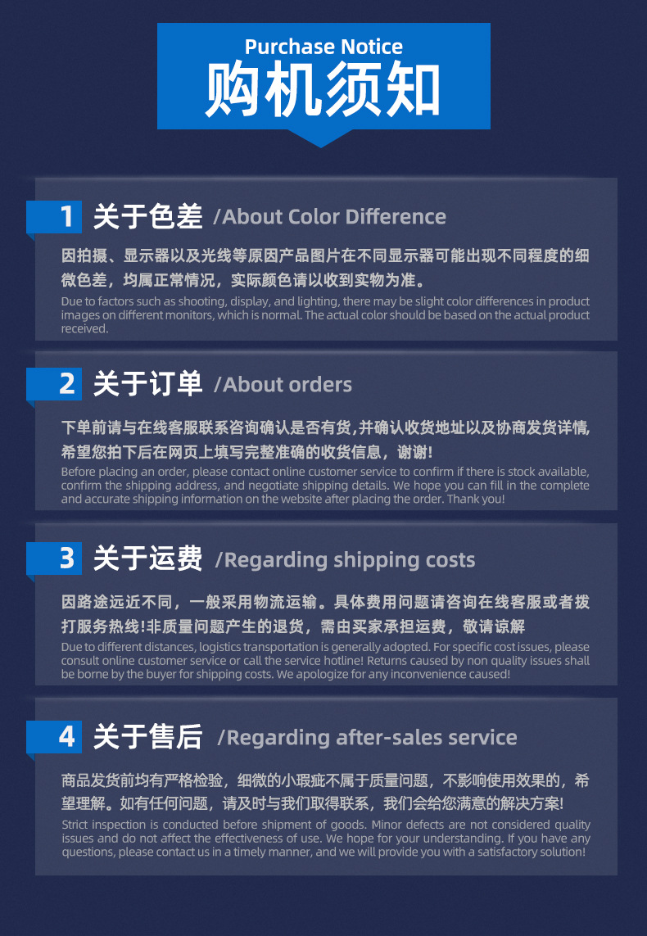This screenshot has width=647, height=936.
Task: Click the Chinese paragraph about contacting customer service
Action: click(325, 440)
